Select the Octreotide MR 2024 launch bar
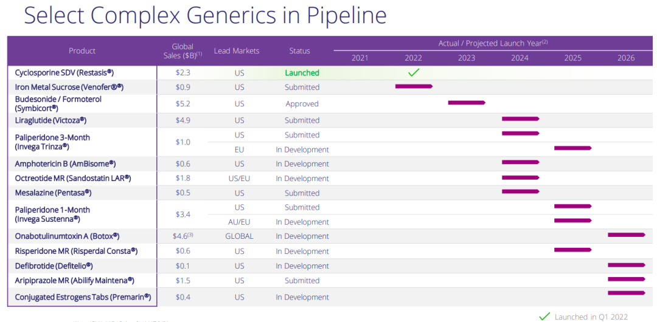This screenshot has width=657, height=322. (x=520, y=177)
